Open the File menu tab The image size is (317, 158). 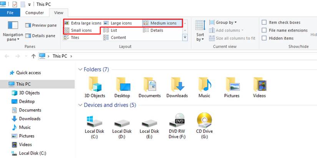10,13
